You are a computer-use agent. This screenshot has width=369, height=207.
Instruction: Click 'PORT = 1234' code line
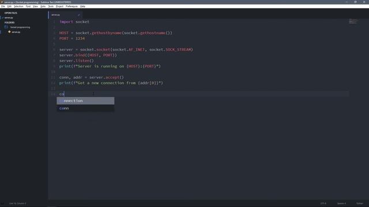click(71, 39)
